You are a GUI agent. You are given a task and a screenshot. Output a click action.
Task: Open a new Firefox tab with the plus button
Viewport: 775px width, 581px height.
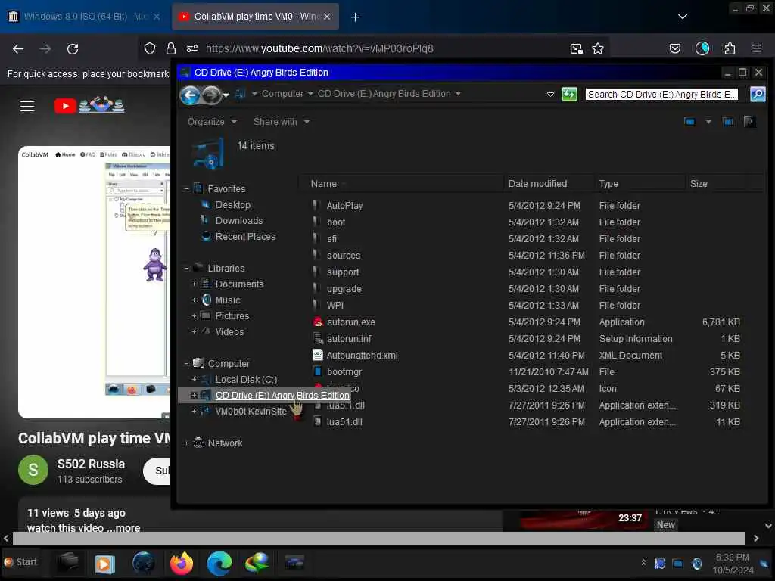355,17
